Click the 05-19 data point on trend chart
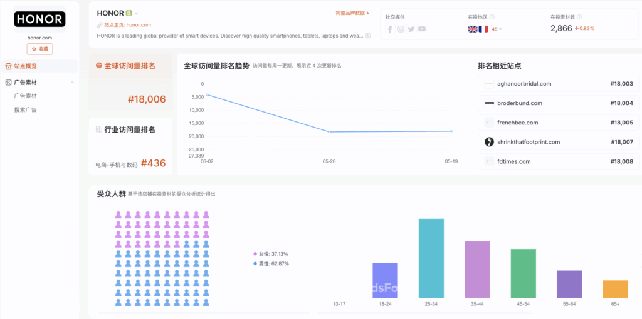 pos(451,131)
